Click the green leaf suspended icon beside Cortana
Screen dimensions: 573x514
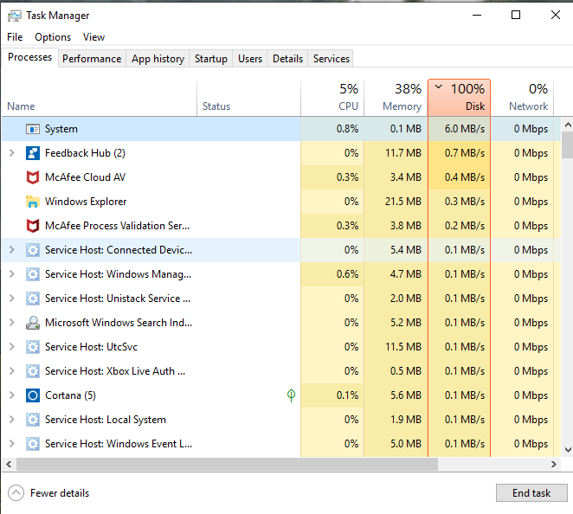pos(291,395)
